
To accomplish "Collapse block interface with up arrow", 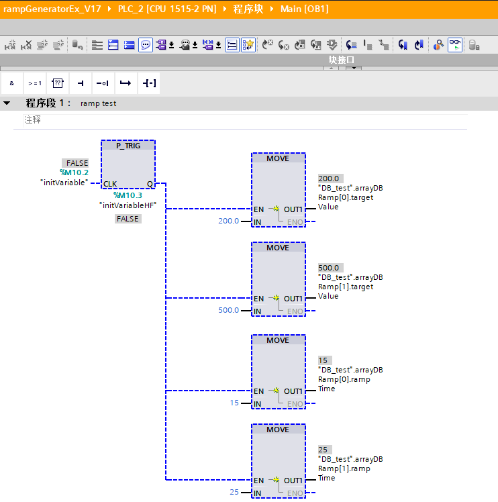I will [x=331, y=68].
